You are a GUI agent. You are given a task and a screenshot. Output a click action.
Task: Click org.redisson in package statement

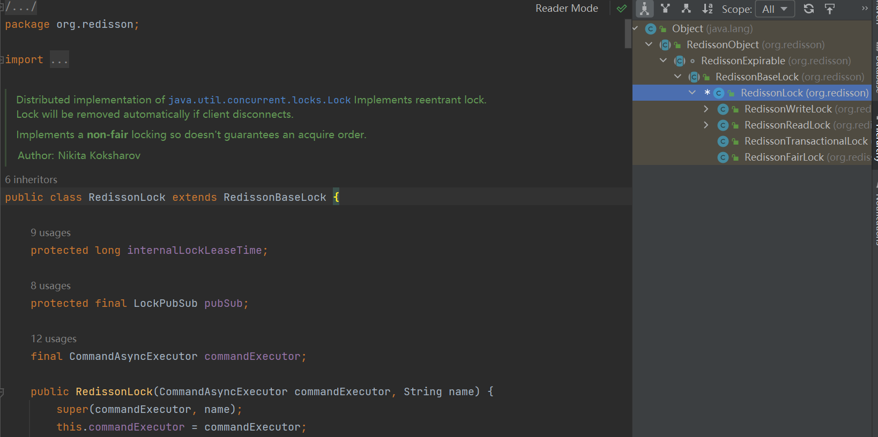95,24
